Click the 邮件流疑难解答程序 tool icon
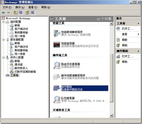This screenshot has width=142, height=124. tap(57, 77)
